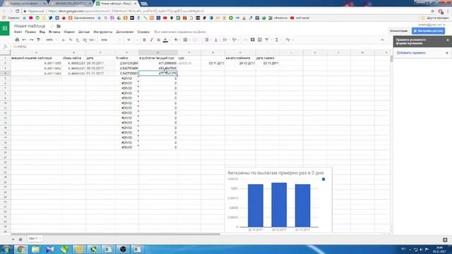452x254 pixels.
Task: Open the Файл menu
Action: pos(18,32)
